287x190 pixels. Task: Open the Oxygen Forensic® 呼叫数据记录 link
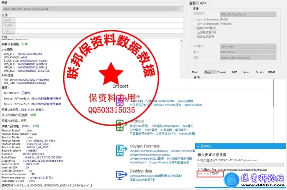coord(169,163)
